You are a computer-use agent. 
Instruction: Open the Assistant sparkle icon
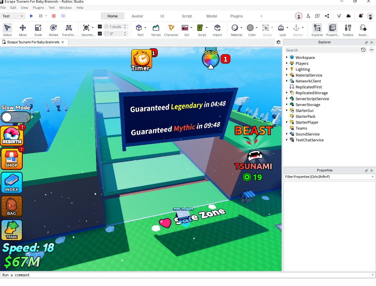click(339, 16)
